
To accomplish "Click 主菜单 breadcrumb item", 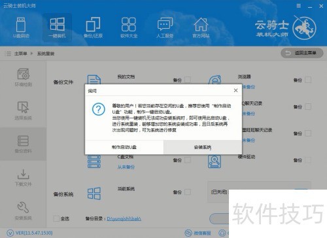I will 21,54.
